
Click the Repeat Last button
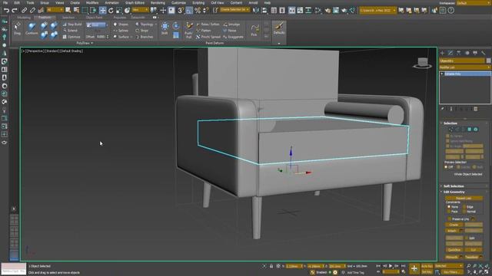click(x=464, y=198)
